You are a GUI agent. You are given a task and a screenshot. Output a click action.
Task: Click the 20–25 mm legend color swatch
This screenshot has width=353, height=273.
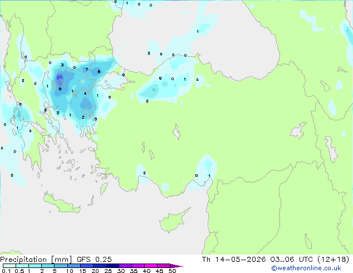pyautogui.click(x=100, y=266)
